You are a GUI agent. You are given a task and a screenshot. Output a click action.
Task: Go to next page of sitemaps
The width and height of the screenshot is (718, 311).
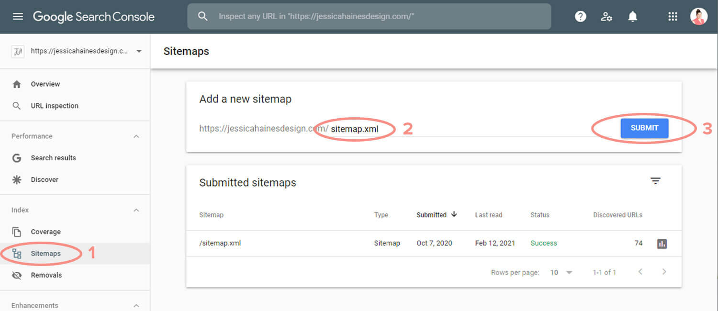(x=664, y=272)
